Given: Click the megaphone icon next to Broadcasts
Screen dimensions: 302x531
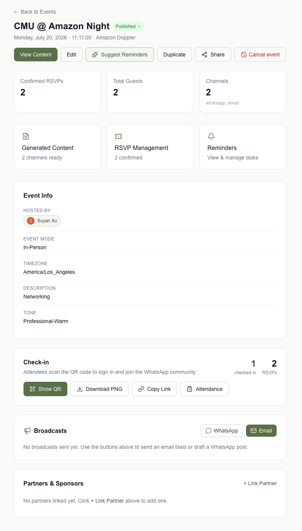Looking at the screenshot, I should (27, 431).
